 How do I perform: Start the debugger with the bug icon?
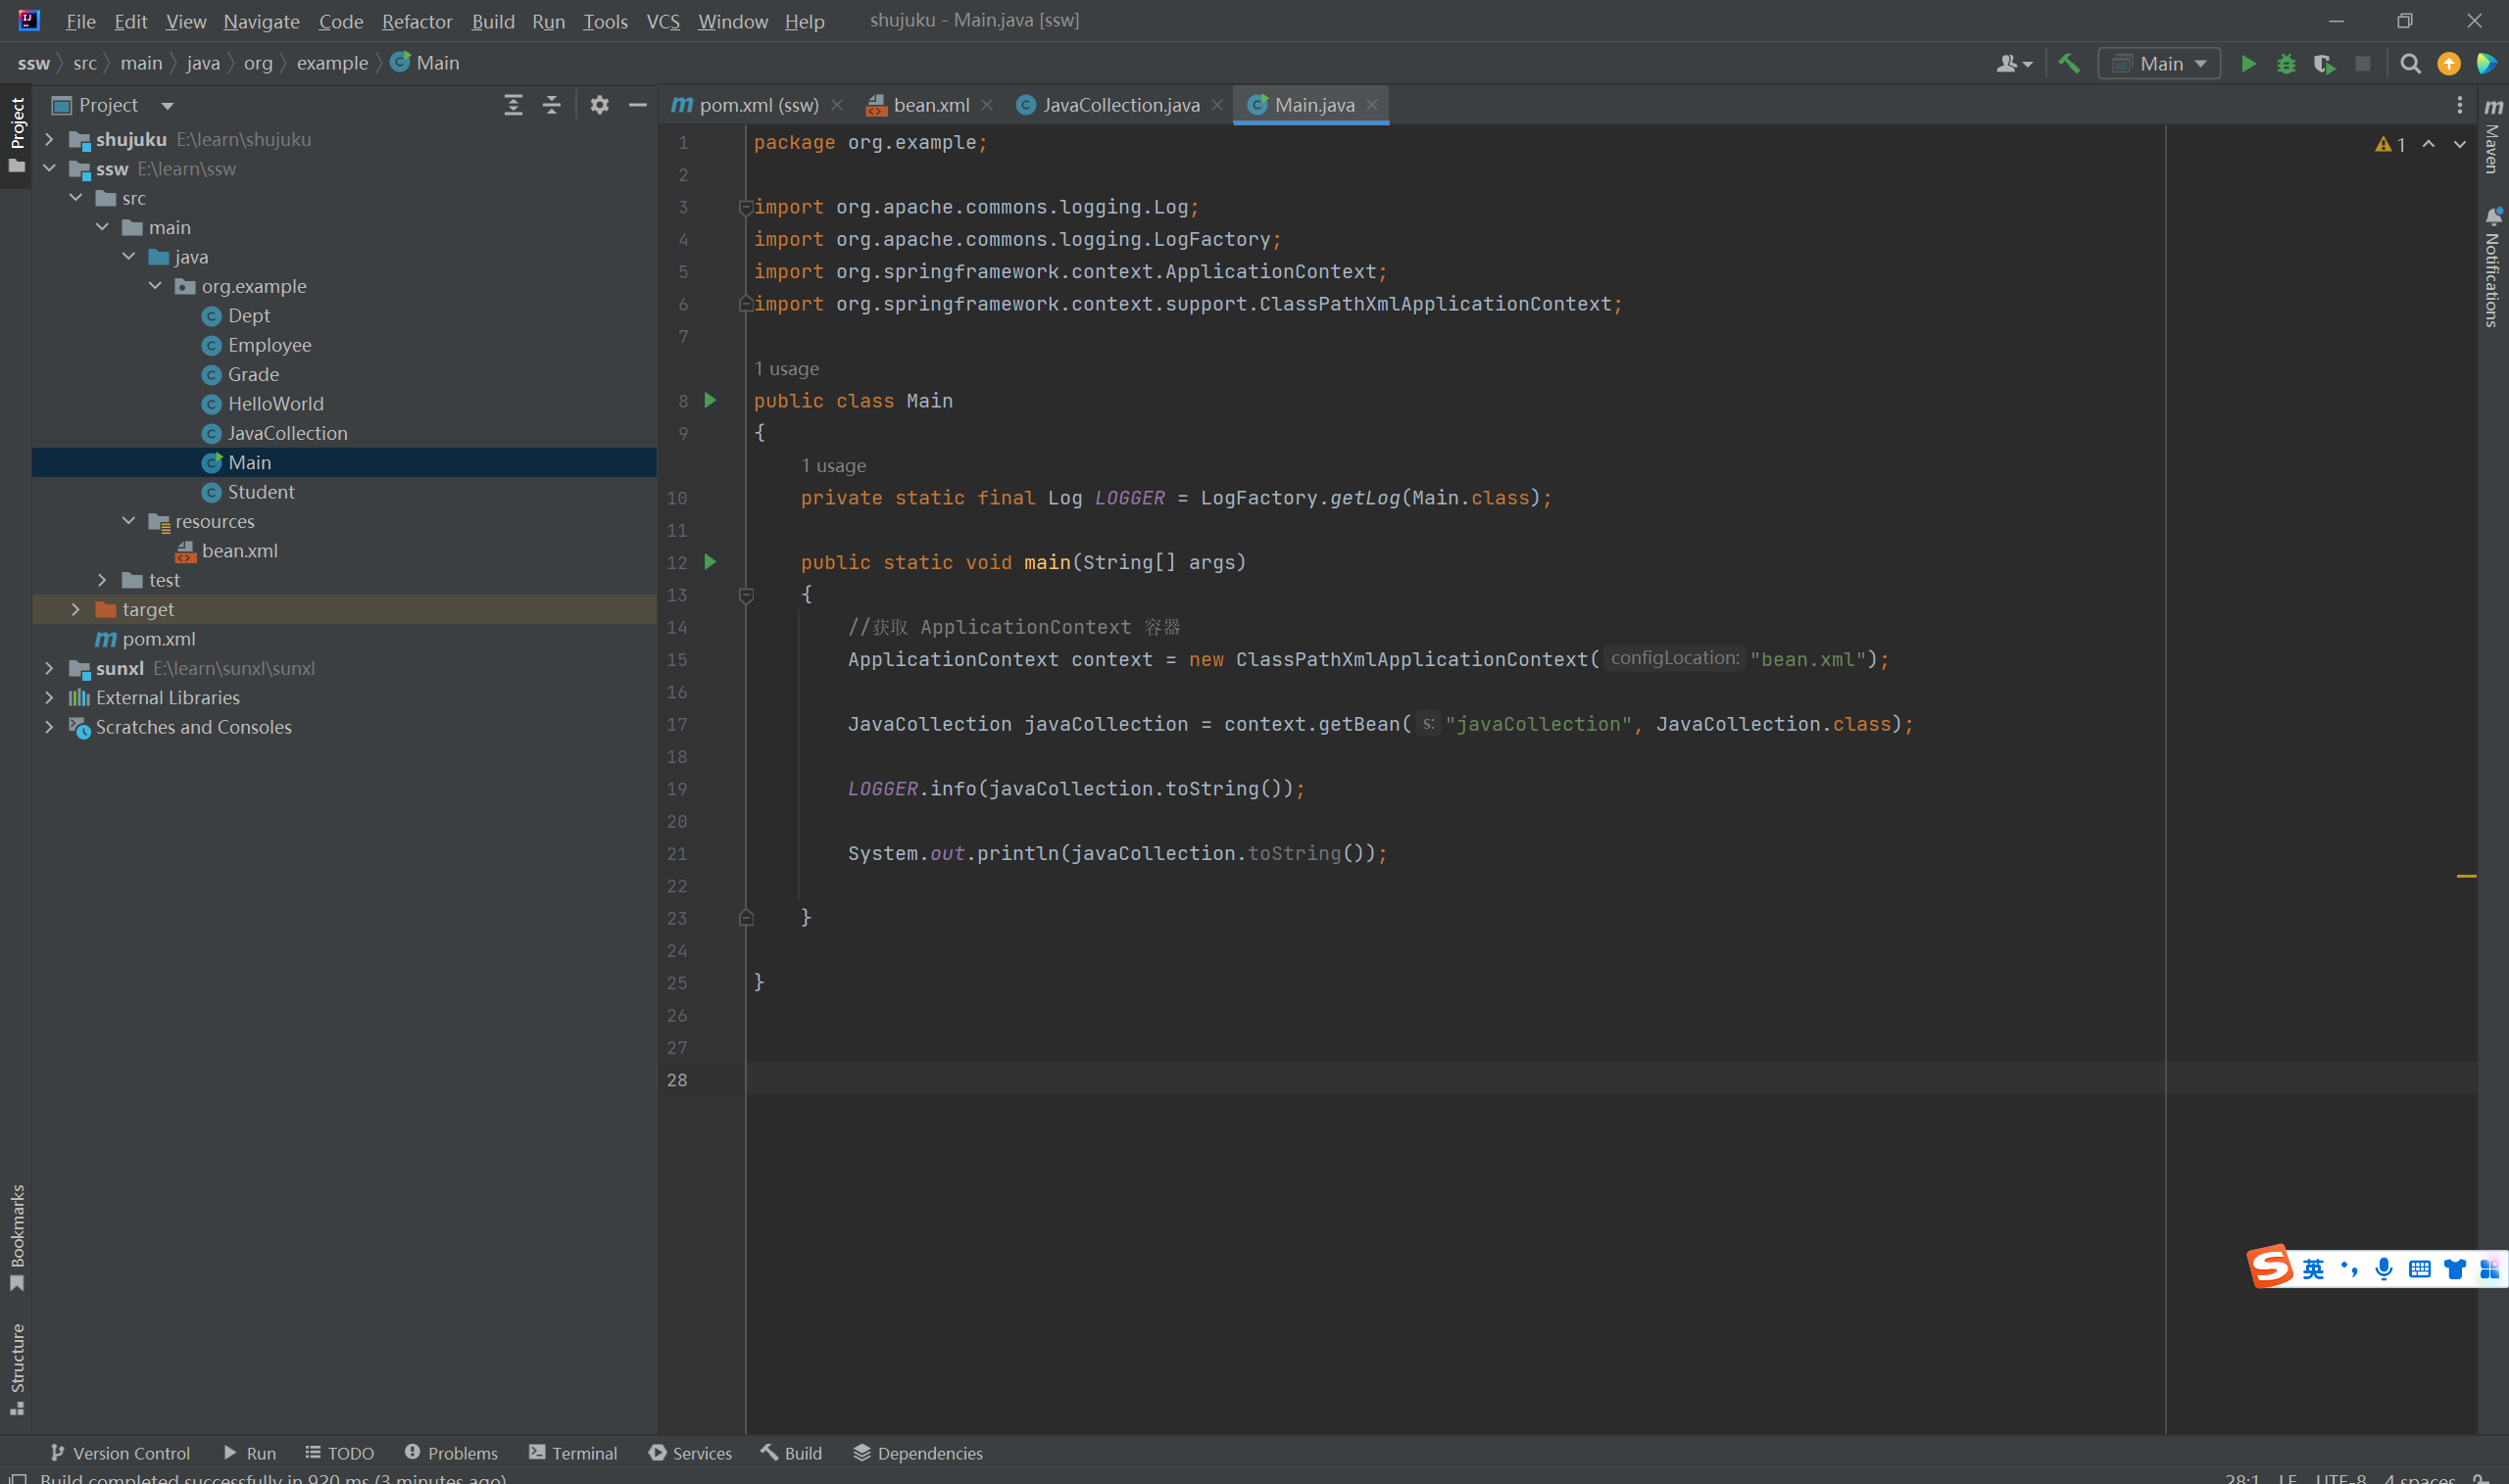[2286, 64]
